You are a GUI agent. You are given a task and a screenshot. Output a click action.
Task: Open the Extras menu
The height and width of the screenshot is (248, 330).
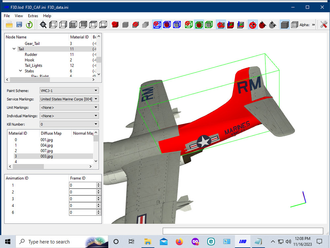pos(33,16)
